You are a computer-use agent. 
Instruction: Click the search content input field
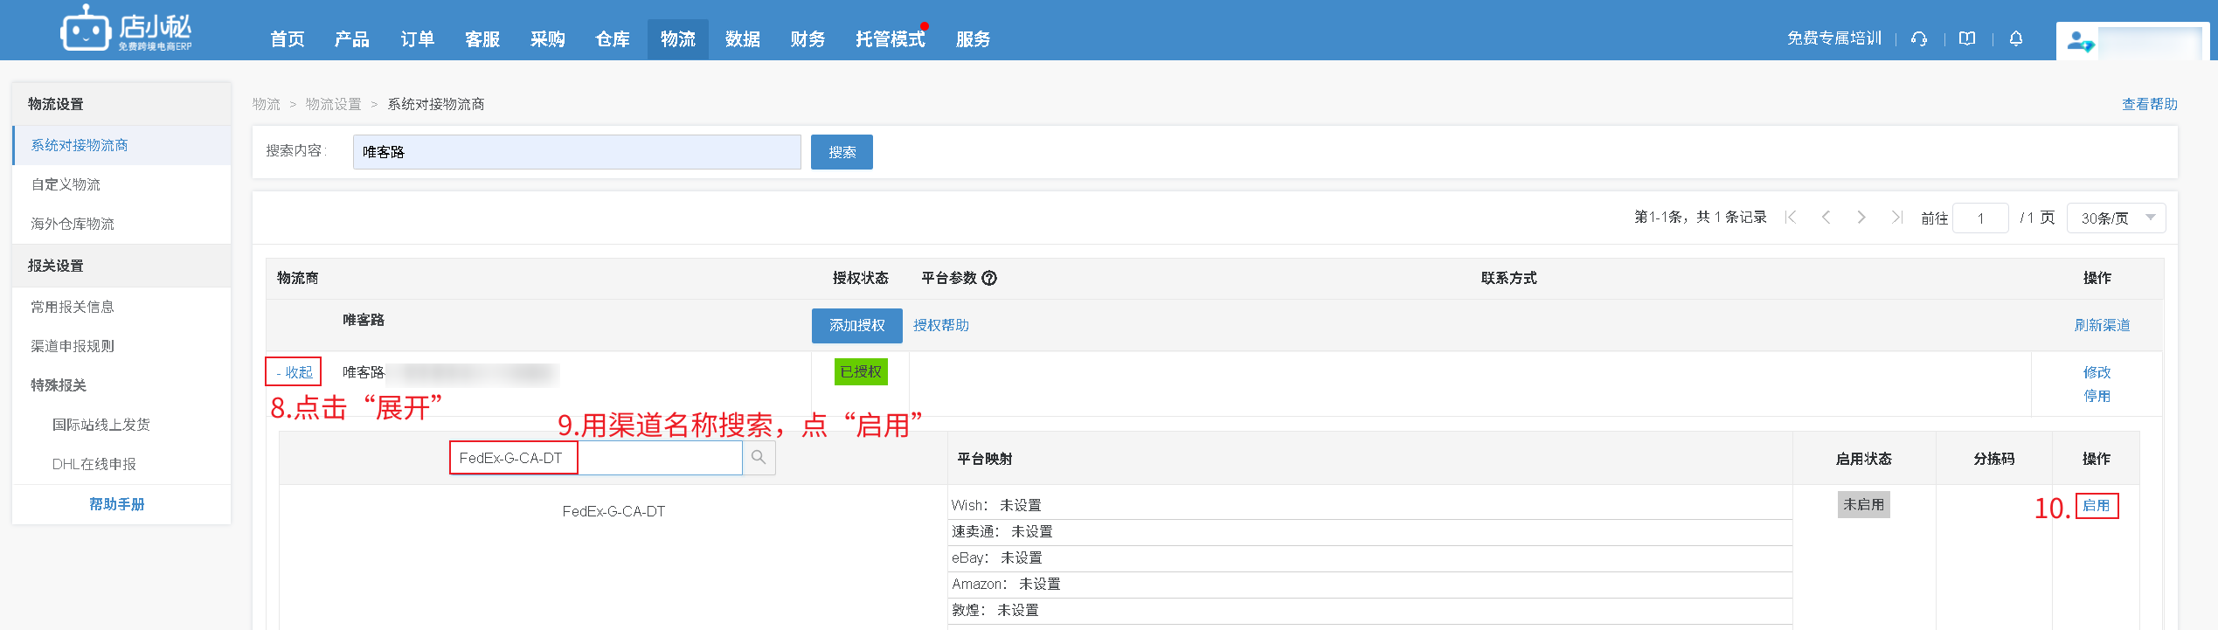tap(577, 152)
